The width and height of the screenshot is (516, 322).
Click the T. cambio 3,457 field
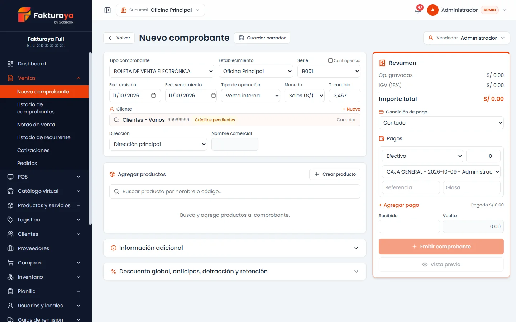coord(345,96)
